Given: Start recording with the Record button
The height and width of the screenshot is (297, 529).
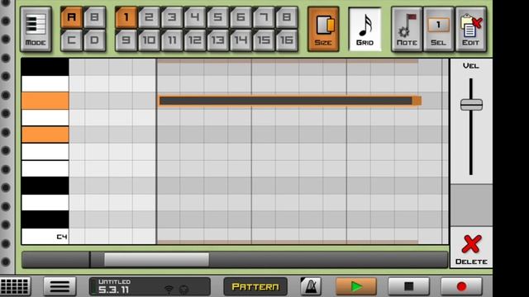Looking at the screenshot, I should 461,286.
